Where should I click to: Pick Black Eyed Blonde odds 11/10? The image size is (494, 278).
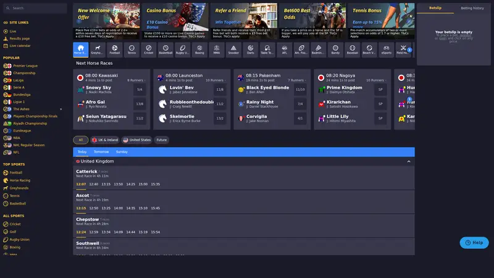pos(300,90)
